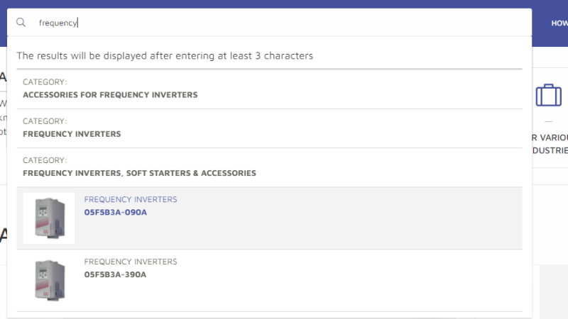Click the HOW menu item in header

(559, 23)
